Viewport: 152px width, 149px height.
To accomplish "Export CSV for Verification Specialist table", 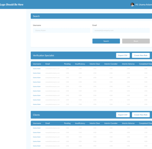I will [123, 55].
